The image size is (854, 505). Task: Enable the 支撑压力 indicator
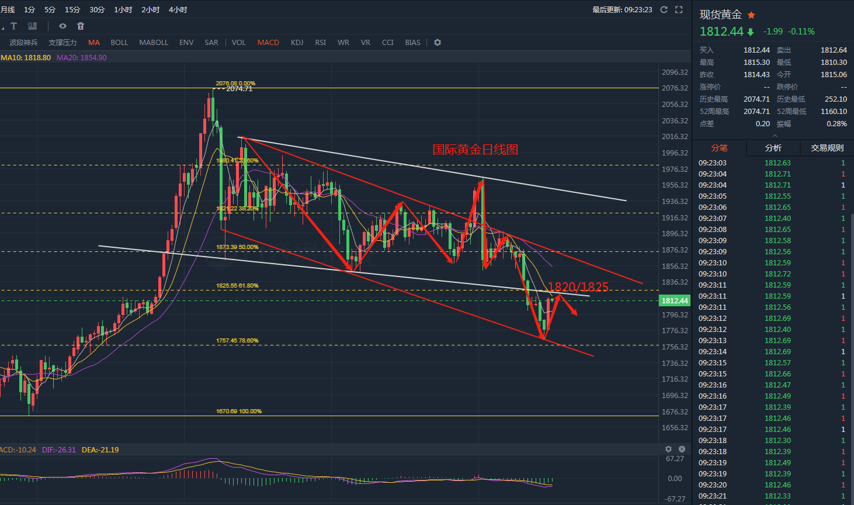tap(63, 43)
